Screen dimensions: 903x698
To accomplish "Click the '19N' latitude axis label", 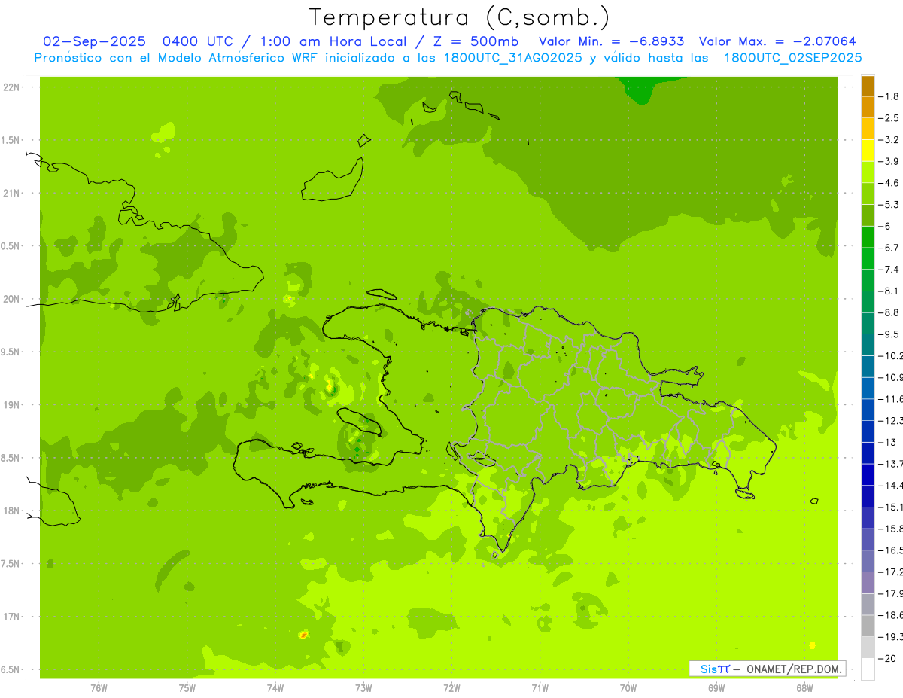I will pos(11,405).
